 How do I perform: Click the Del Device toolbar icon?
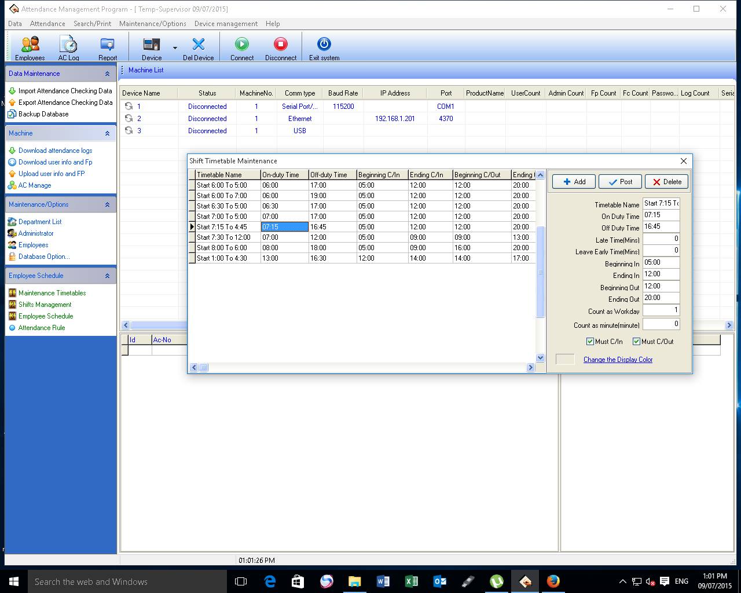pyautogui.click(x=198, y=46)
